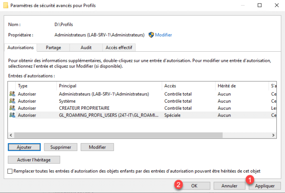Click the Supprimer button
This screenshot has height=193, width=285.
[61, 147]
